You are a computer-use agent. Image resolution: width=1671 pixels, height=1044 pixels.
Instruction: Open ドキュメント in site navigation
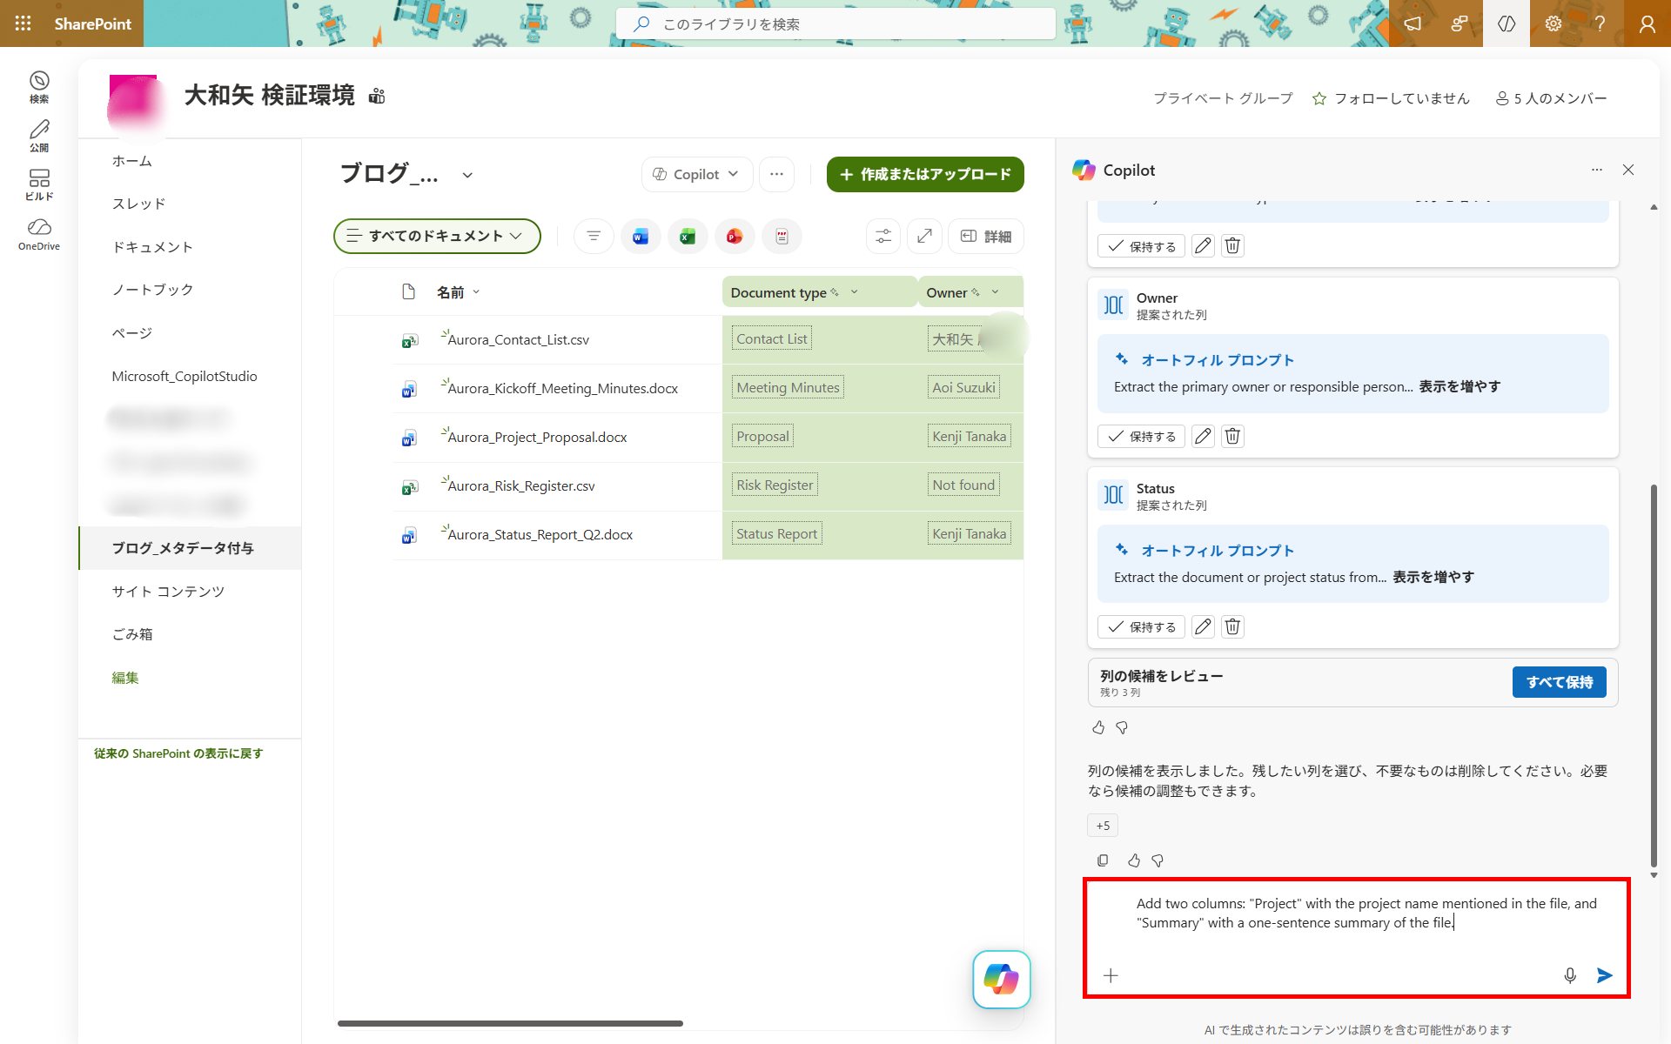point(152,247)
